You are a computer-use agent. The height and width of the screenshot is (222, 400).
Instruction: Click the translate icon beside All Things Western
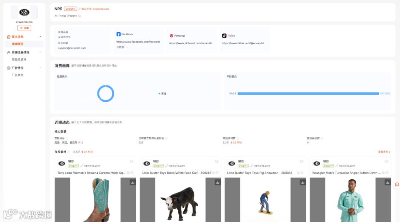pyautogui.click(x=79, y=16)
